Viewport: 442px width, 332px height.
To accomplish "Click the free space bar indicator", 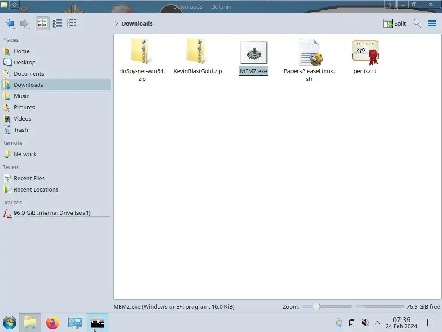I will 380,306.
